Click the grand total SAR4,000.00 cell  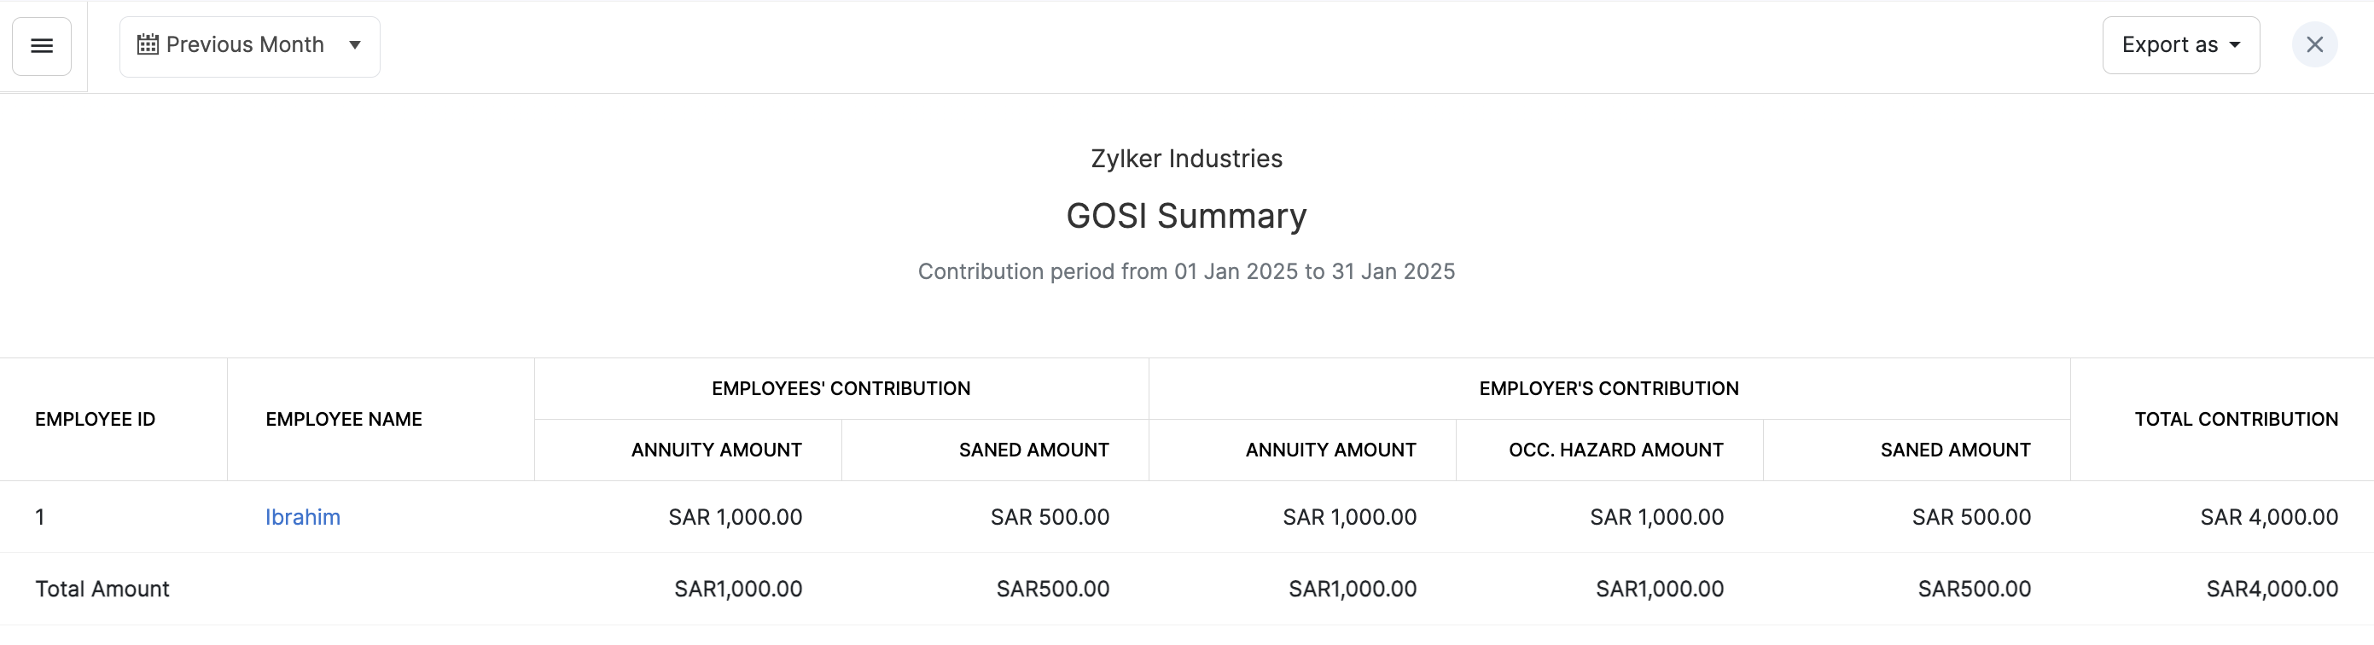[2271, 589]
